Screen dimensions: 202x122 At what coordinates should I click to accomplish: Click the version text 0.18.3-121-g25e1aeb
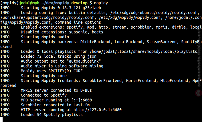tap(79, 8)
